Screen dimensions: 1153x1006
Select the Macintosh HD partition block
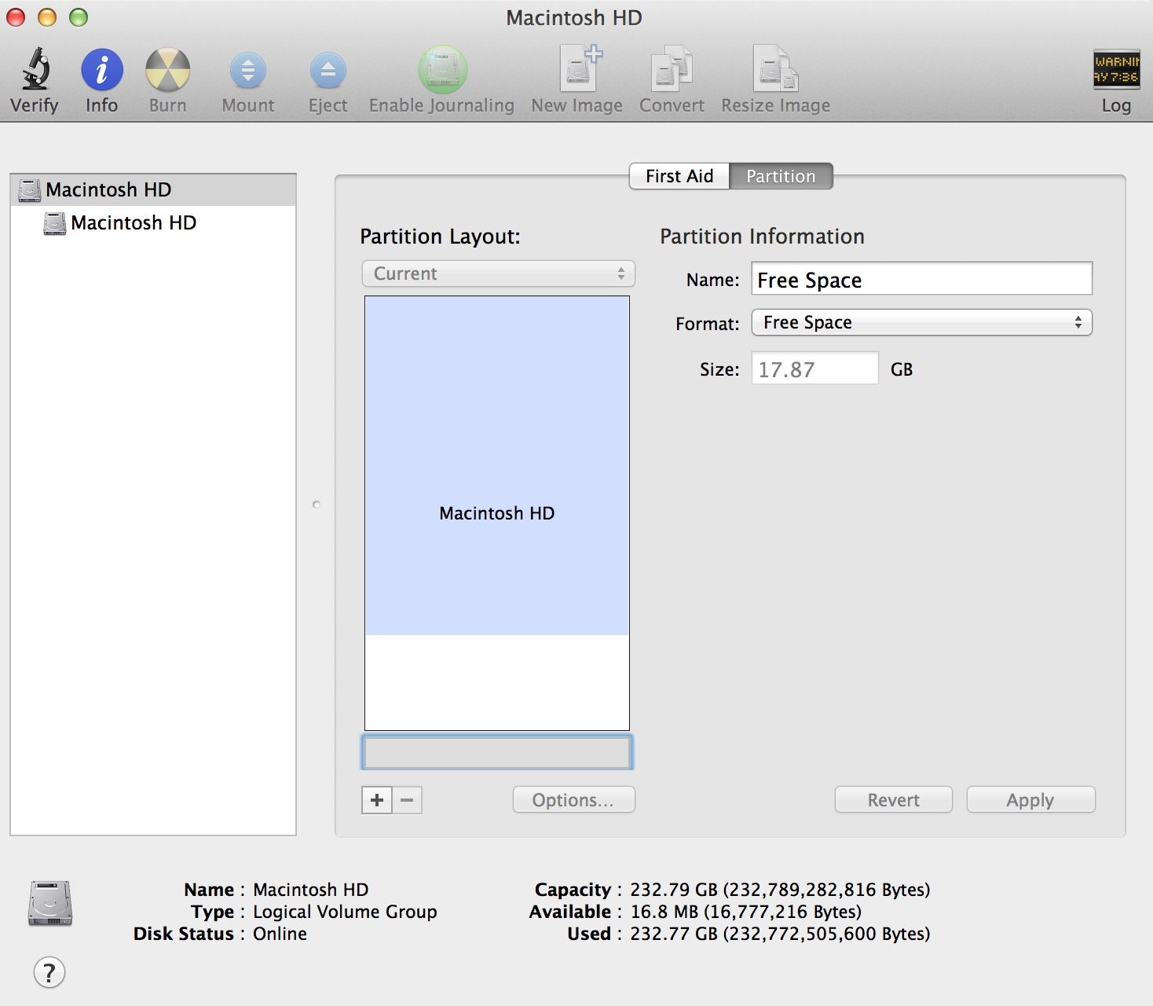point(497,465)
